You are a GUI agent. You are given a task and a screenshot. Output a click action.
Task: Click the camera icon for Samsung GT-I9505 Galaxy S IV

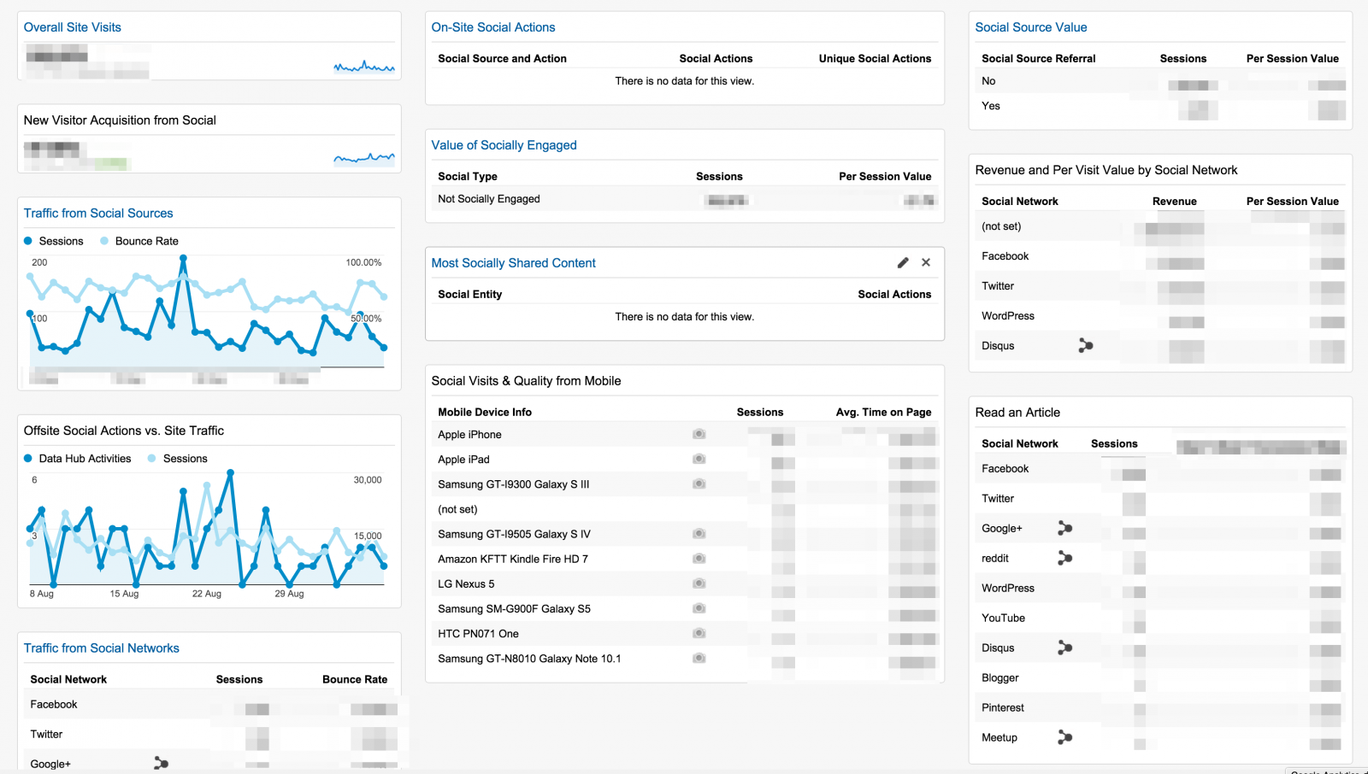coord(699,534)
